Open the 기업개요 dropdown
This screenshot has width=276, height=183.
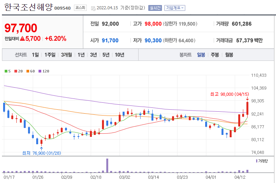175,8
